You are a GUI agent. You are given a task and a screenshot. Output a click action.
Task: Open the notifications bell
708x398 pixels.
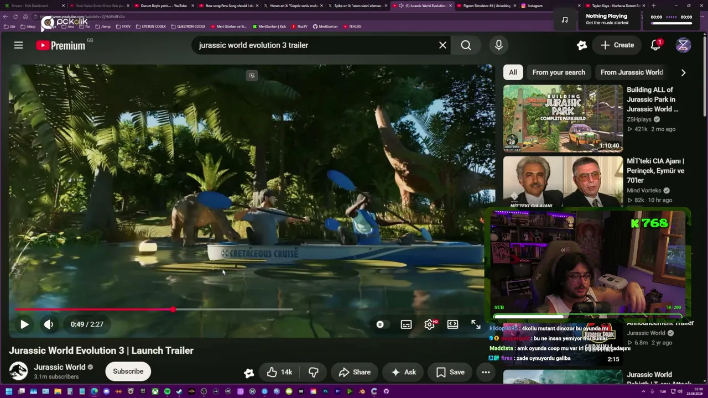[655, 45]
